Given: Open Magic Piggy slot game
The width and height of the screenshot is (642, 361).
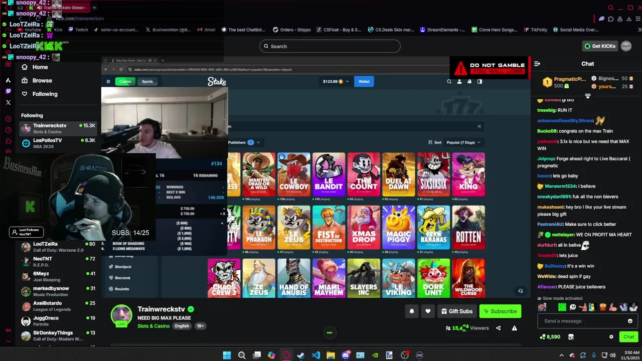Looking at the screenshot, I should coord(398,228).
